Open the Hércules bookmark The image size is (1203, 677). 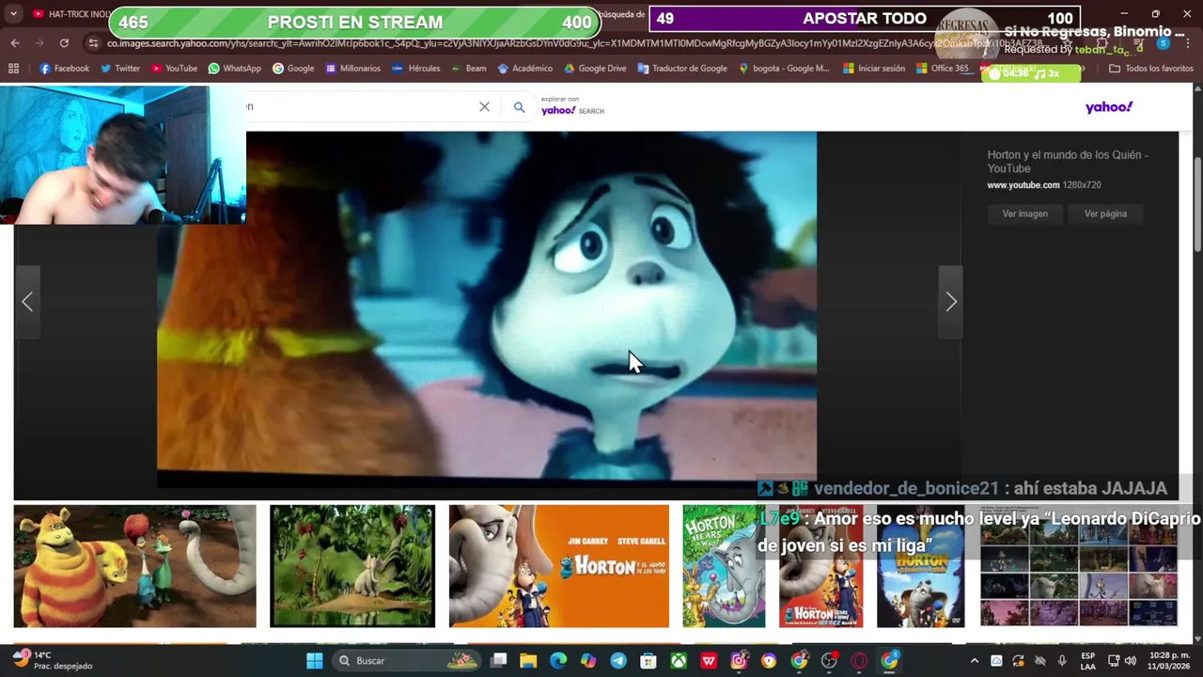[415, 69]
